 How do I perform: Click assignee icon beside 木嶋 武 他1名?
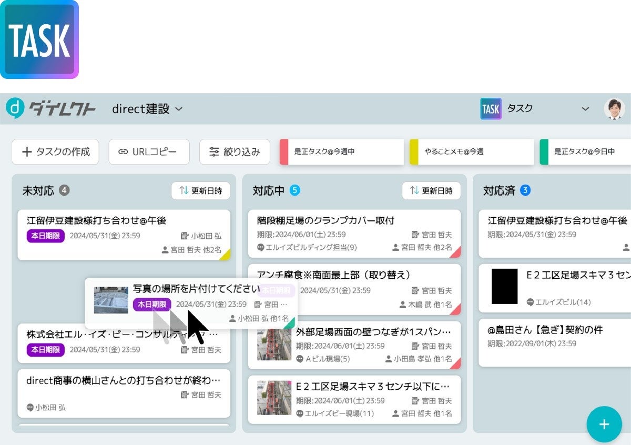[404, 305]
